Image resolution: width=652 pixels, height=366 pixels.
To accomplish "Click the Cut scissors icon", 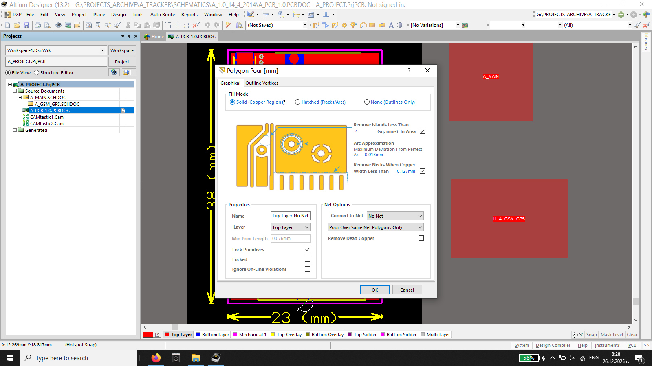I will click(128, 25).
